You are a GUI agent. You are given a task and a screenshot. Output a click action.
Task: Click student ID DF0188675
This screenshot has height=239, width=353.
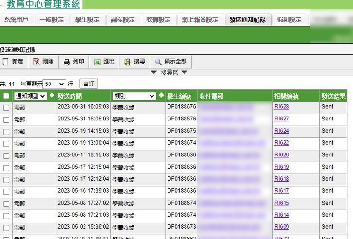pos(182,131)
